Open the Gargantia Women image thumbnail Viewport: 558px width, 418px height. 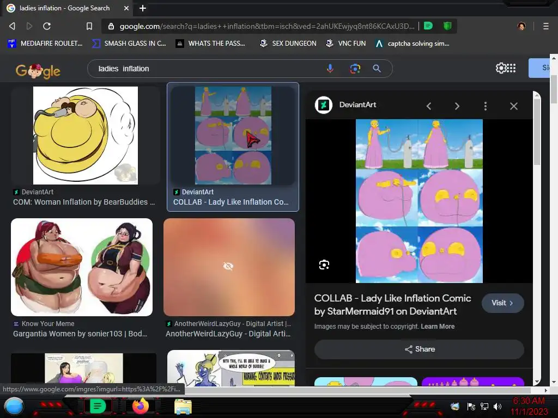(x=82, y=267)
